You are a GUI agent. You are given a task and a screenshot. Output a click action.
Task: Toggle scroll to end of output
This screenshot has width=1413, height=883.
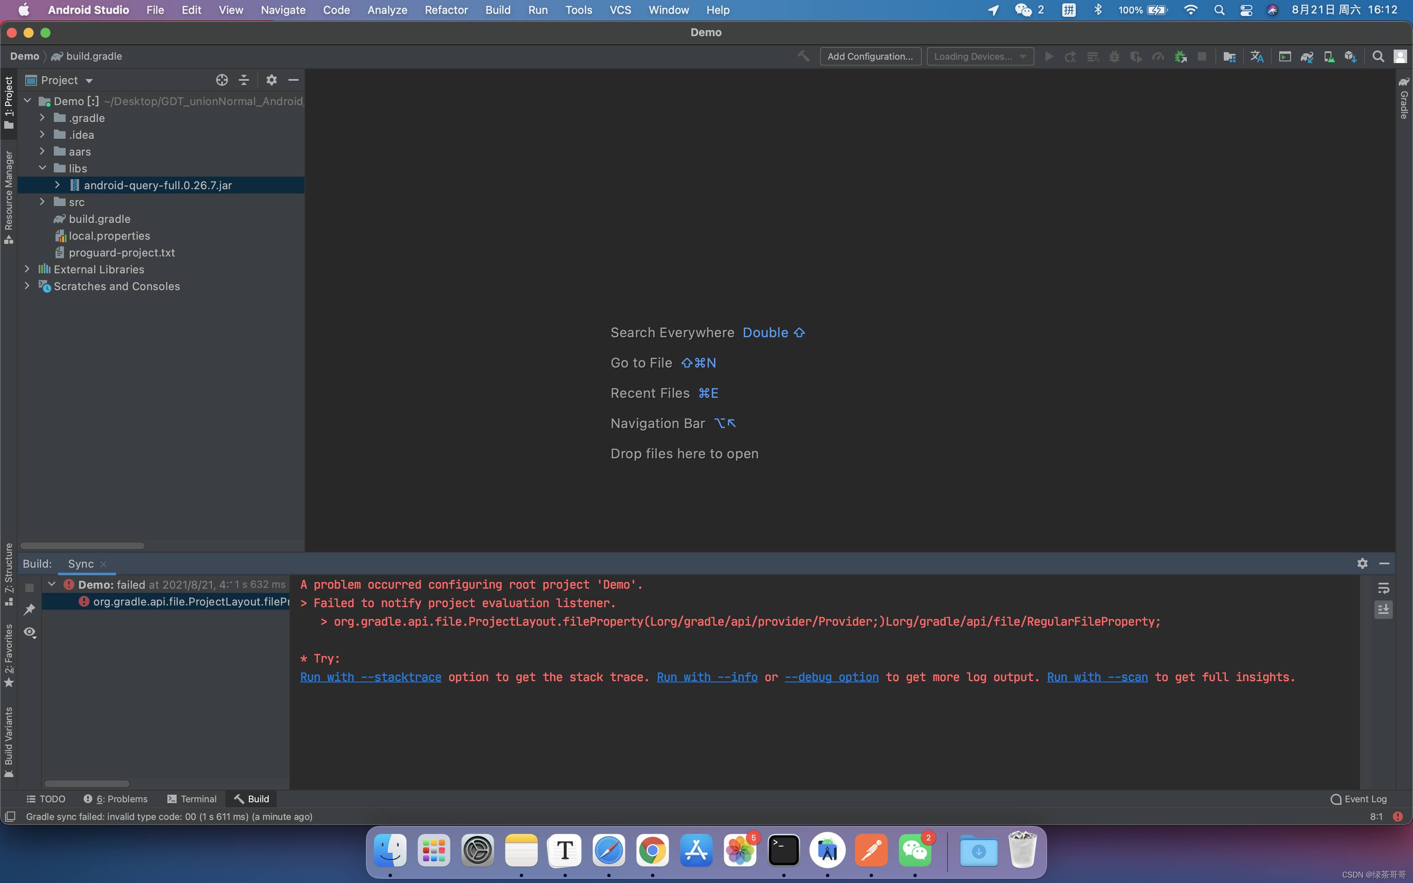pos(1383,610)
